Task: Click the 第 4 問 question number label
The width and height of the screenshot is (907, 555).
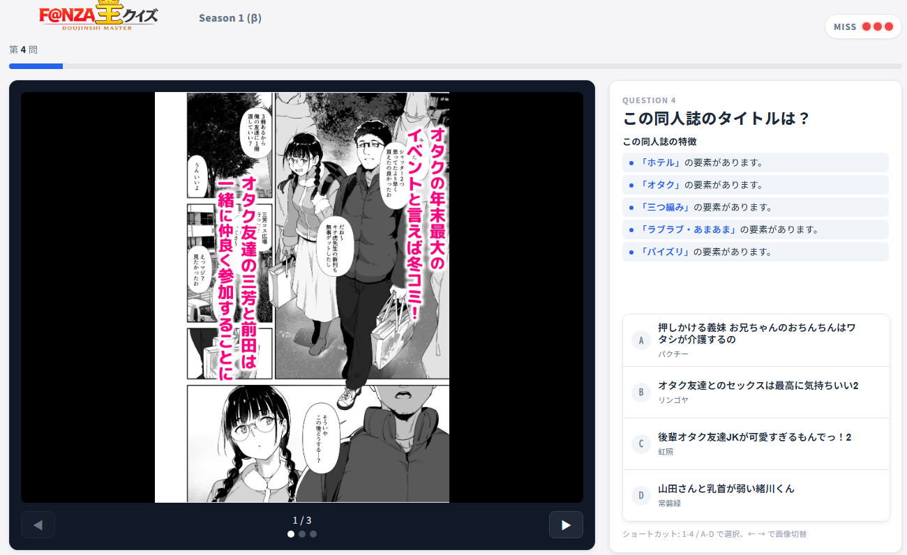Action: pos(23,50)
